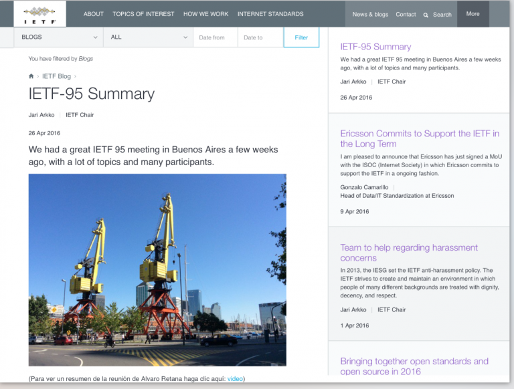The width and height of the screenshot is (514, 389).
Task: Click the Buenos Aires cranes photo
Action: click(x=157, y=270)
